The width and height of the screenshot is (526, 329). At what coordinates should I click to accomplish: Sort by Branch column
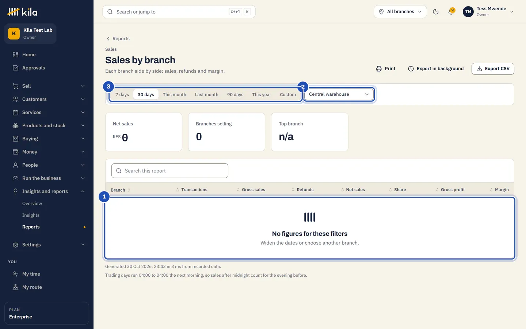121,190
